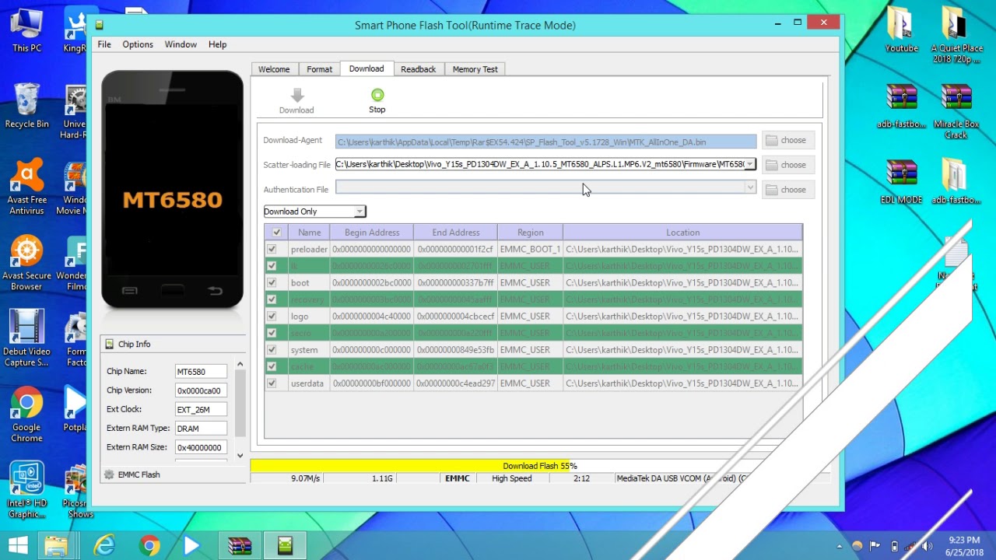Click choose button for Download-Agent

click(788, 140)
